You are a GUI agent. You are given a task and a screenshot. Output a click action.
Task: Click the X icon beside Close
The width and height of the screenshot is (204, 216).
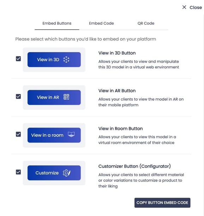pos(184,7)
